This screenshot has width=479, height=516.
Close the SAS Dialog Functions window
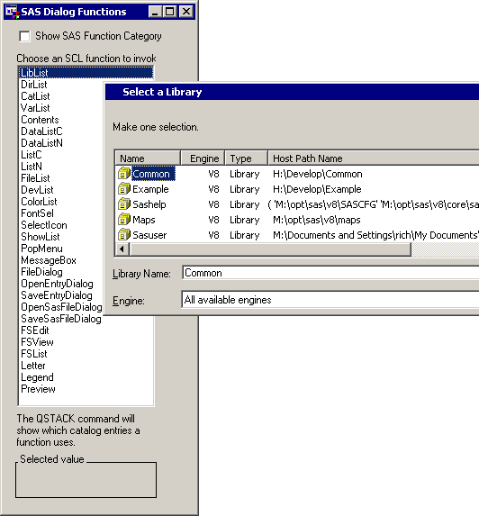pos(185,12)
